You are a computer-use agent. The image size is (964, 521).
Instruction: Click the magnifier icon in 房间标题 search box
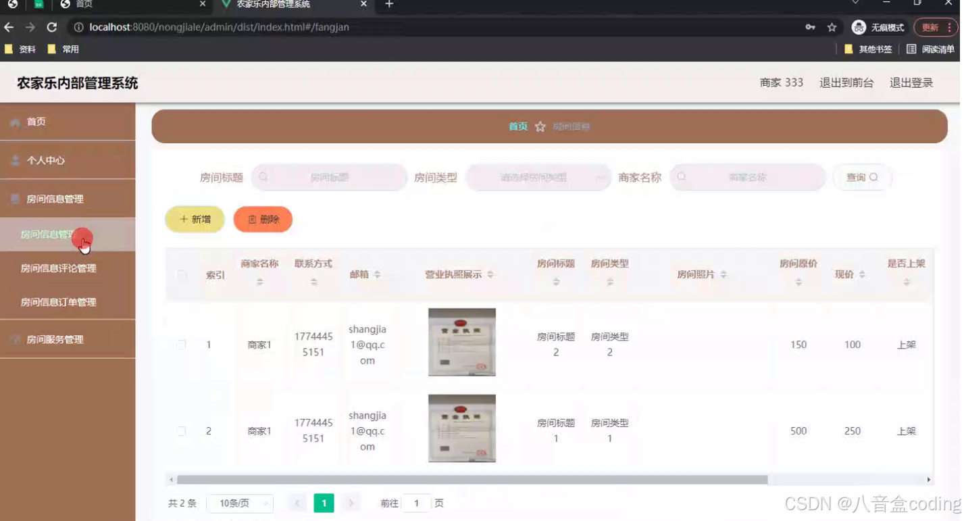(263, 176)
